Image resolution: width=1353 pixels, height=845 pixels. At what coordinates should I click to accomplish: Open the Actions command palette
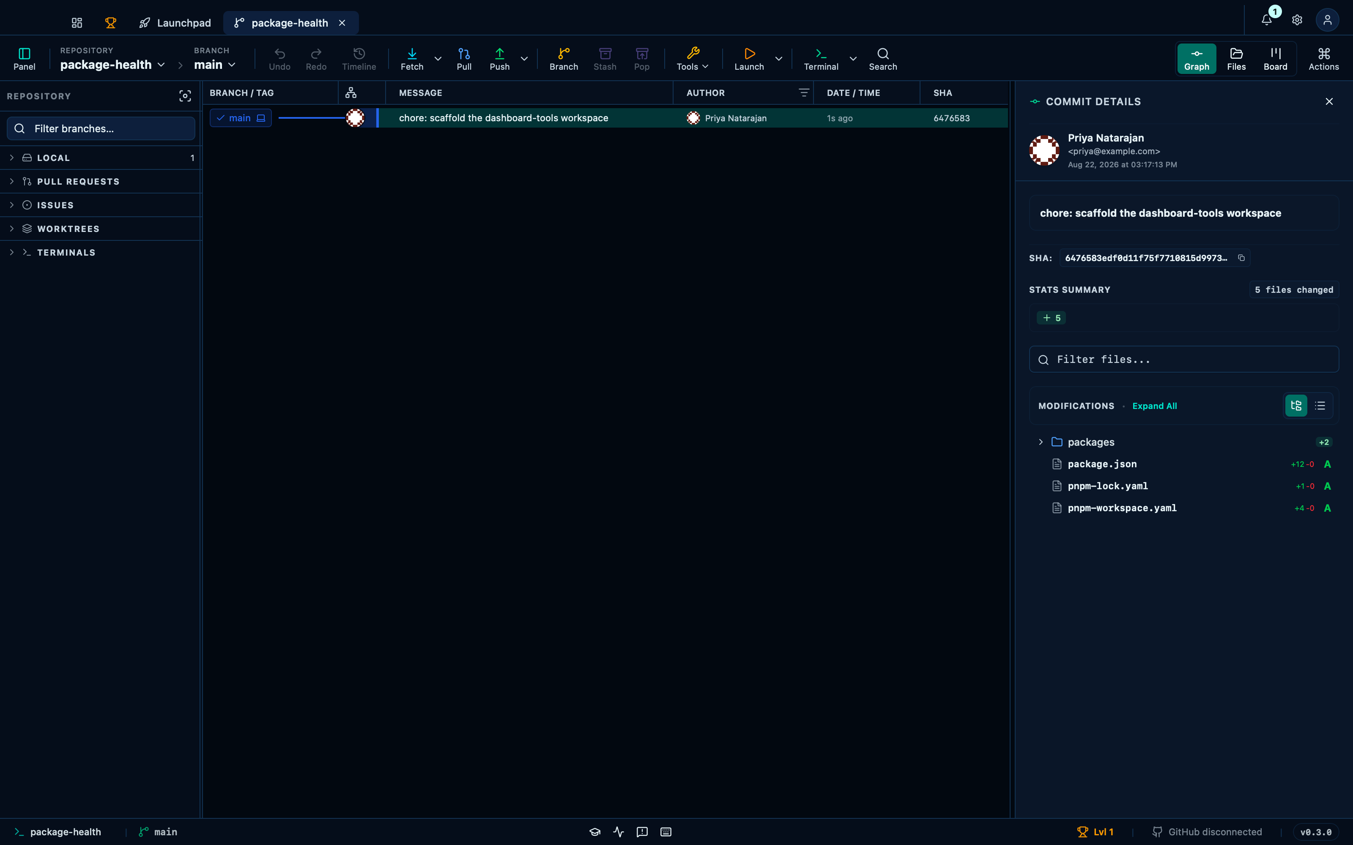coord(1323,59)
